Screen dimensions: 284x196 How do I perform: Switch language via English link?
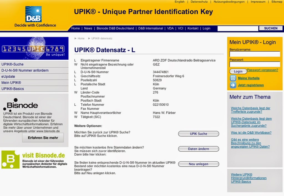[179, 2]
